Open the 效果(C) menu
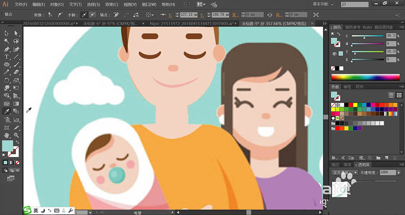Image resolution: width=405 pixels, height=215 pixels. (x=112, y=4)
